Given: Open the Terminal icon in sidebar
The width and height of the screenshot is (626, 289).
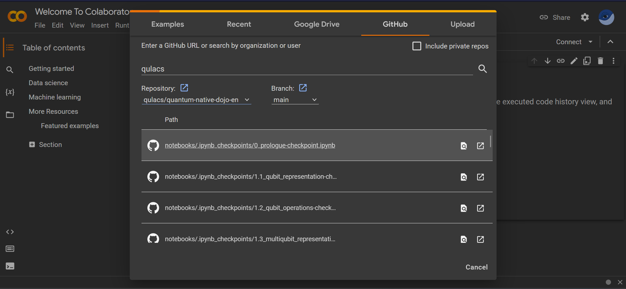Looking at the screenshot, I should [10, 266].
